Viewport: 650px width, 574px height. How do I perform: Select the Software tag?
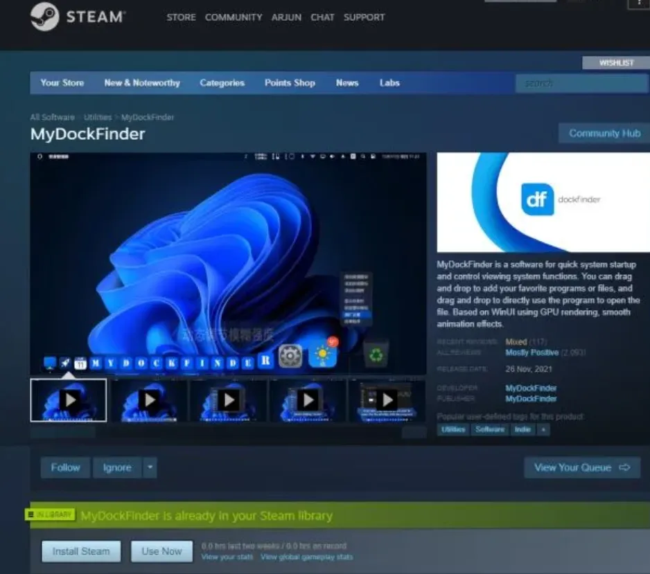[489, 429]
